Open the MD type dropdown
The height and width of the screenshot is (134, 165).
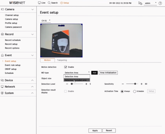tap(77, 73)
